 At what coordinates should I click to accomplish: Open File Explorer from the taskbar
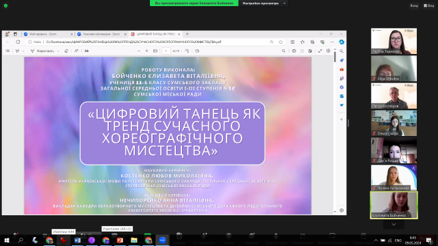[134, 240]
